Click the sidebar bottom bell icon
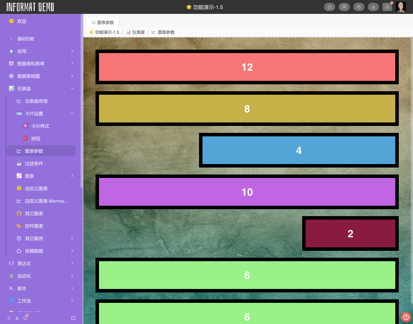This screenshot has width=413, height=324. pyautogui.click(x=25, y=318)
